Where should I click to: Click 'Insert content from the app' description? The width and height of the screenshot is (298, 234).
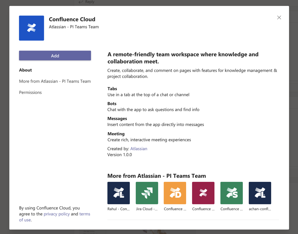(x=156, y=125)
